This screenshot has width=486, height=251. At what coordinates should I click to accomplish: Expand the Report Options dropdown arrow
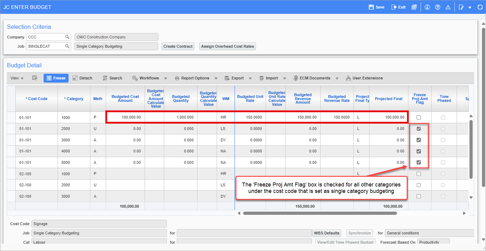point(216,78)
